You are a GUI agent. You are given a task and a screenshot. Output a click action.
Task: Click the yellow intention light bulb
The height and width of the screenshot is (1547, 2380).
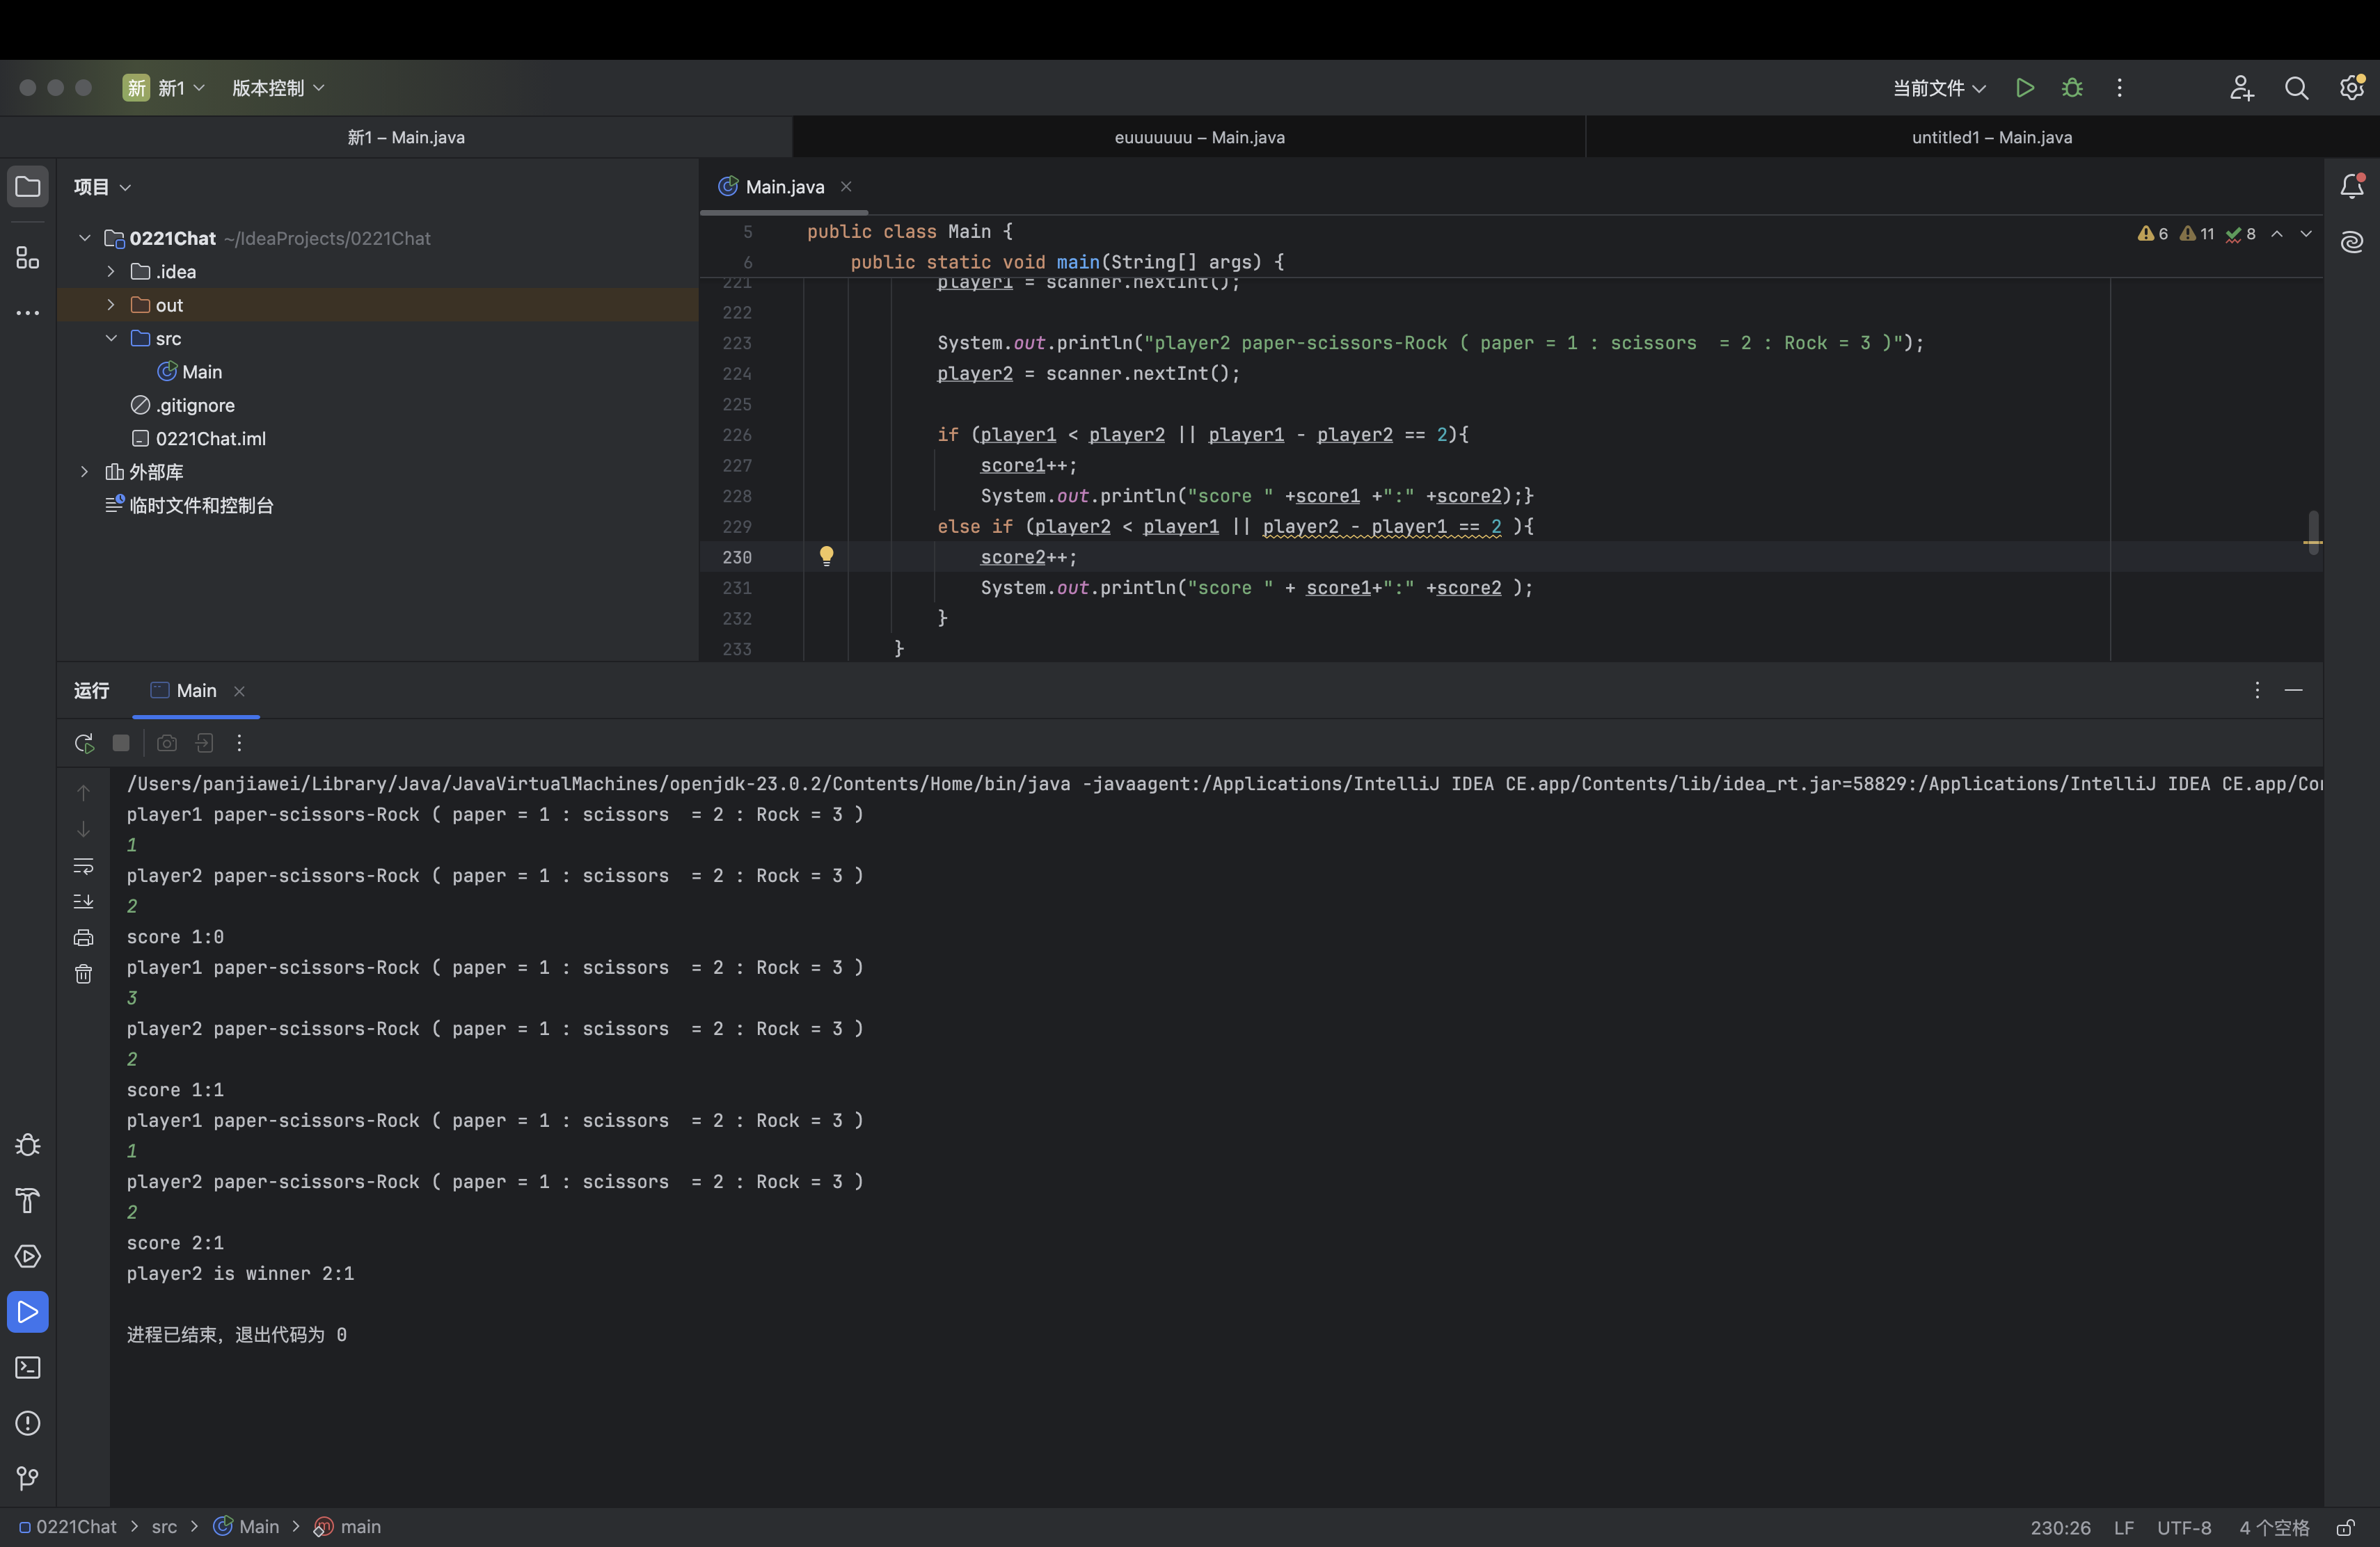[x=826, y=556]
